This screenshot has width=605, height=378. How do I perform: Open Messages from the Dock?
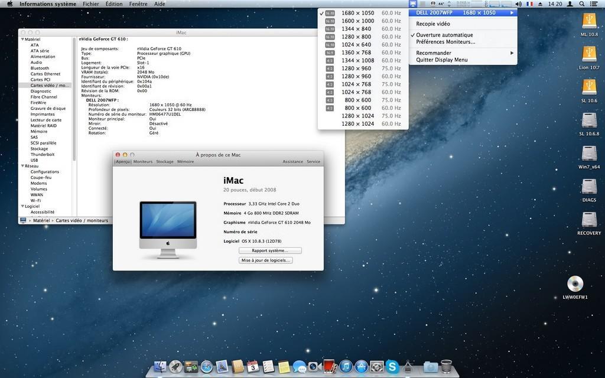tap(301, 367)
